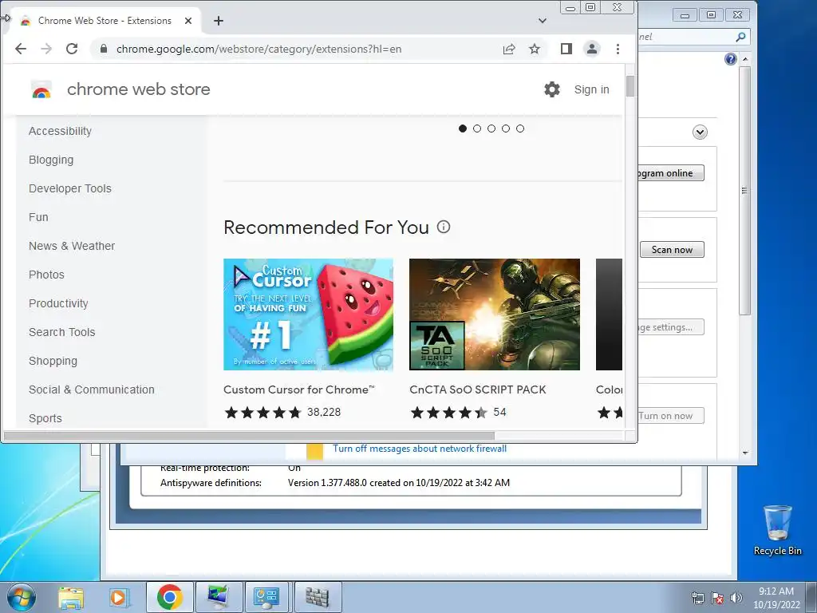The width and height of the screenshot is (817, 613).
Task: Click the CnCTA SoO SCRIPT PACK title
Action: [x=478, y=390]
